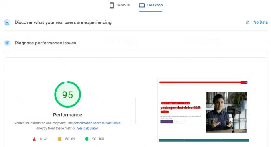Click the '50–89' legend text
Screen dimensions: 271x147
tap(70, 139)
